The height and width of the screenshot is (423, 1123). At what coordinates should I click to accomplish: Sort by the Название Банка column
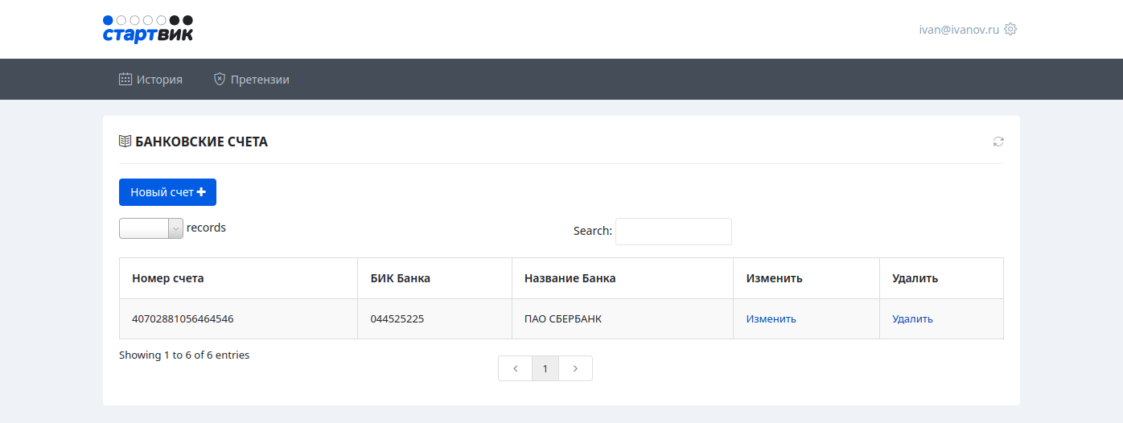(x=570, y=278)
